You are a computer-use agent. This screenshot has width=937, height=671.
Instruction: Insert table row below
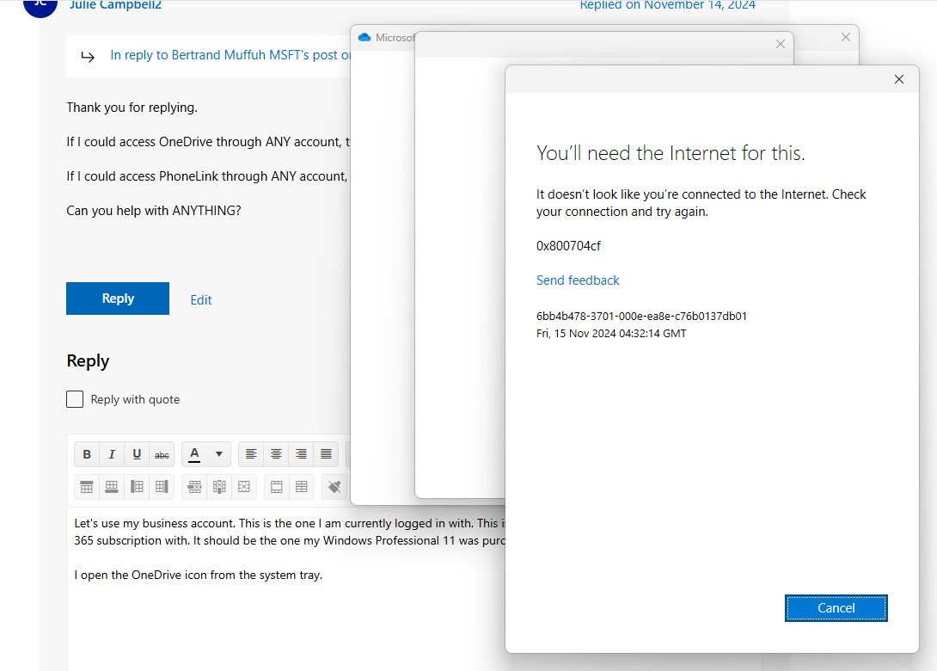pyautogui.click(x=112, y=487)
